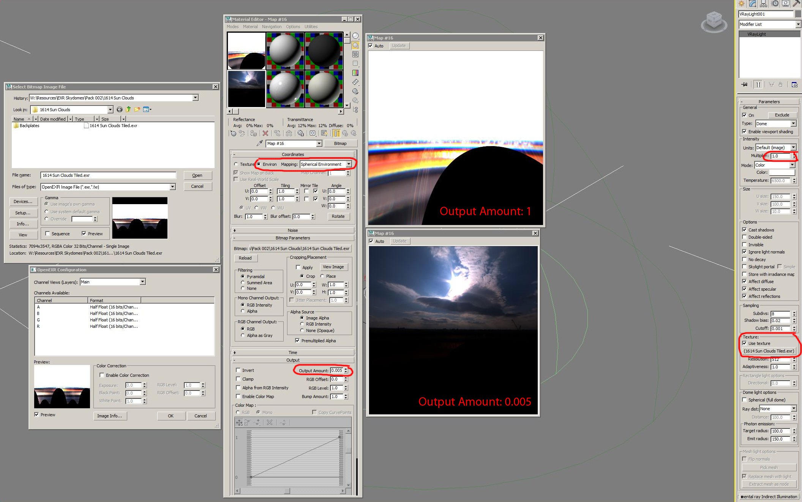Open the Hierarchy panel tab icon

click(763, 4)
